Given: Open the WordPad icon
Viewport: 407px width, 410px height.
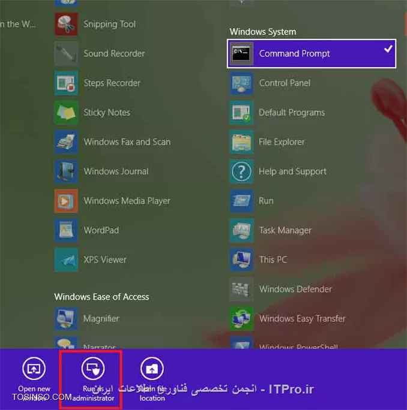Looking at the screenshot, I should [66, 230].
